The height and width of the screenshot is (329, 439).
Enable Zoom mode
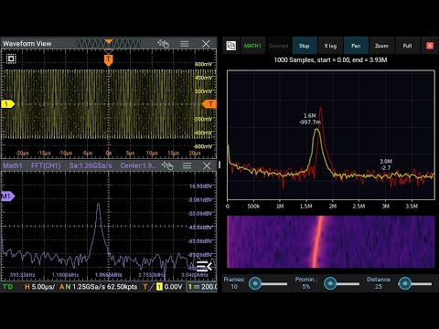[x=381, y=46]
